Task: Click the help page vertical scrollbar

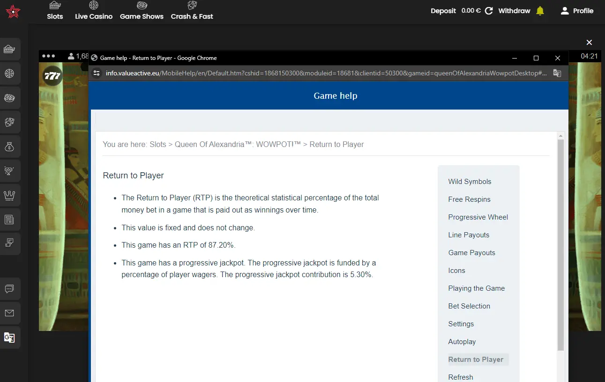Action: coord(561,245)
